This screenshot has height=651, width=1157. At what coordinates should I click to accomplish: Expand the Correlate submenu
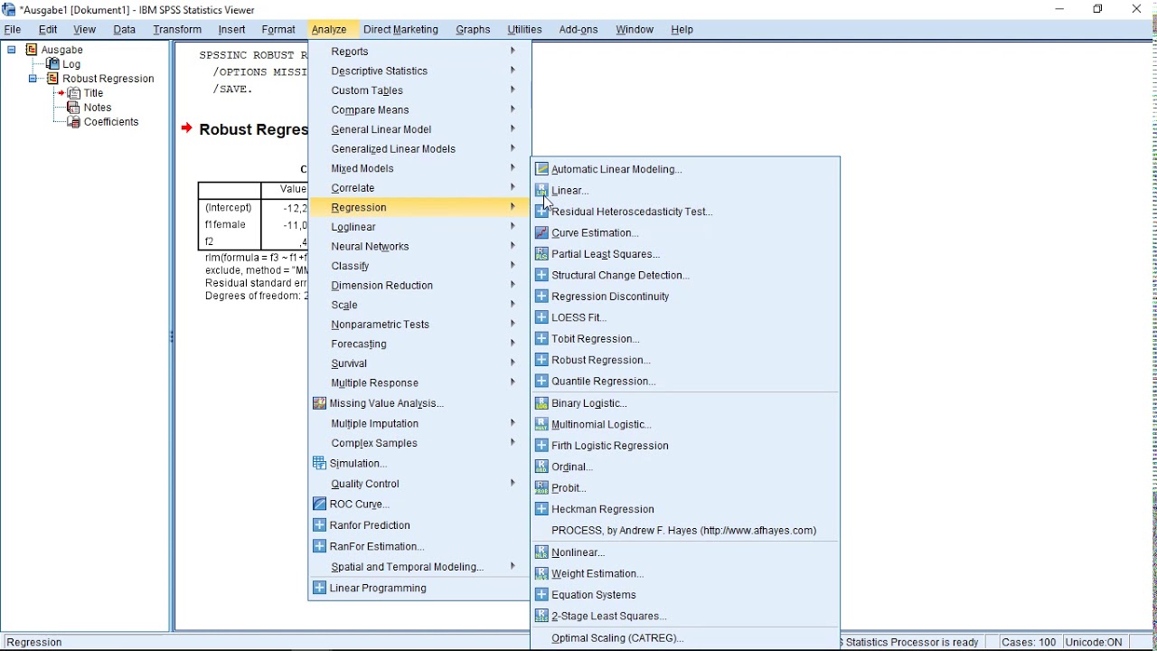pyautogui.click(x=420, y=188)
